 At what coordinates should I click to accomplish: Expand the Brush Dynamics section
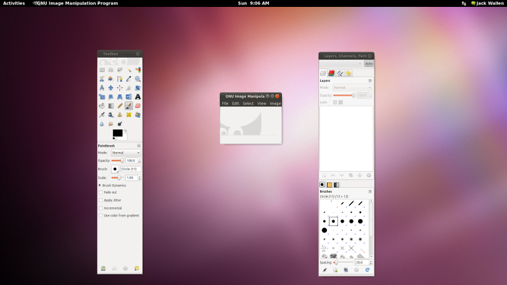(99, 186)
